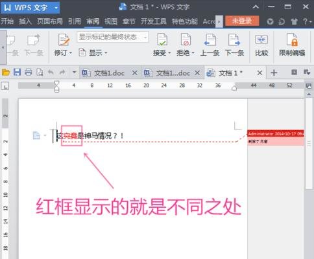Click the revision balloon in margin
The height and width of the screenshot is (259, 314).
click(x=276, y=137)
